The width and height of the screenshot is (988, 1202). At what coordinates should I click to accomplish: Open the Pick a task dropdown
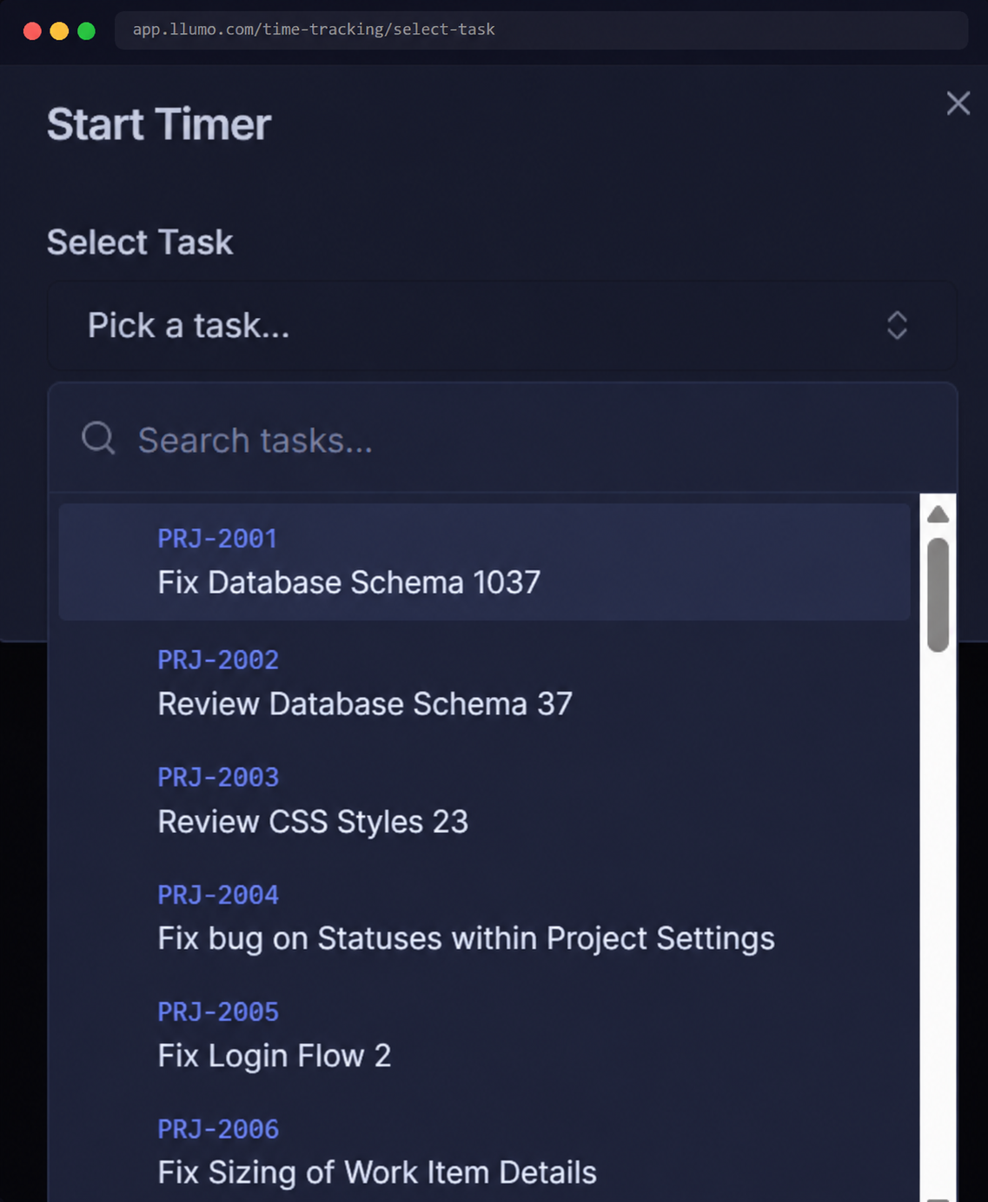tap(502, 326)
